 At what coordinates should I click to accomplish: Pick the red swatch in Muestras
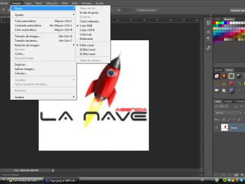[214, 23]
